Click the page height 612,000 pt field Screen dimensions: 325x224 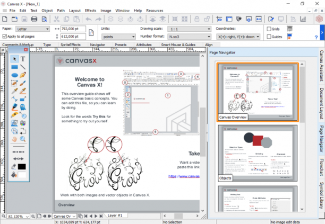(x=73, y=37)
